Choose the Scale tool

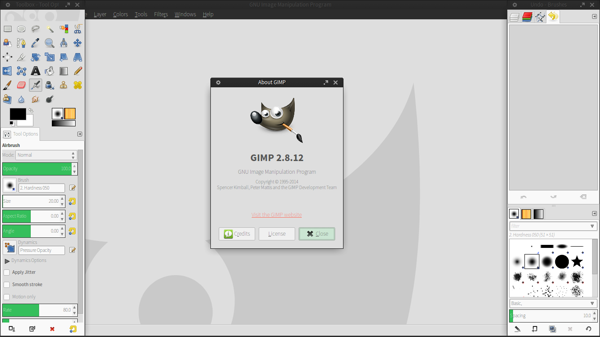50,57
